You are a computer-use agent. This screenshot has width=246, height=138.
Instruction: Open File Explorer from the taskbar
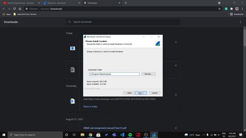pyautogui.click(x=82, y=135)
